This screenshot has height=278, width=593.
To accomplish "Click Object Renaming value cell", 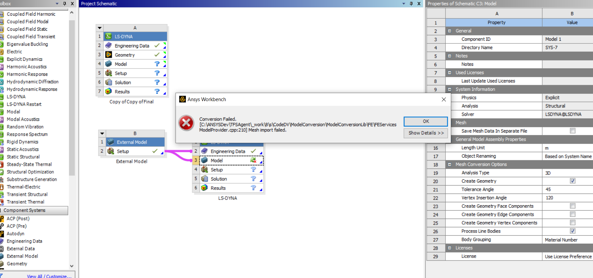I will coord(568,156).
